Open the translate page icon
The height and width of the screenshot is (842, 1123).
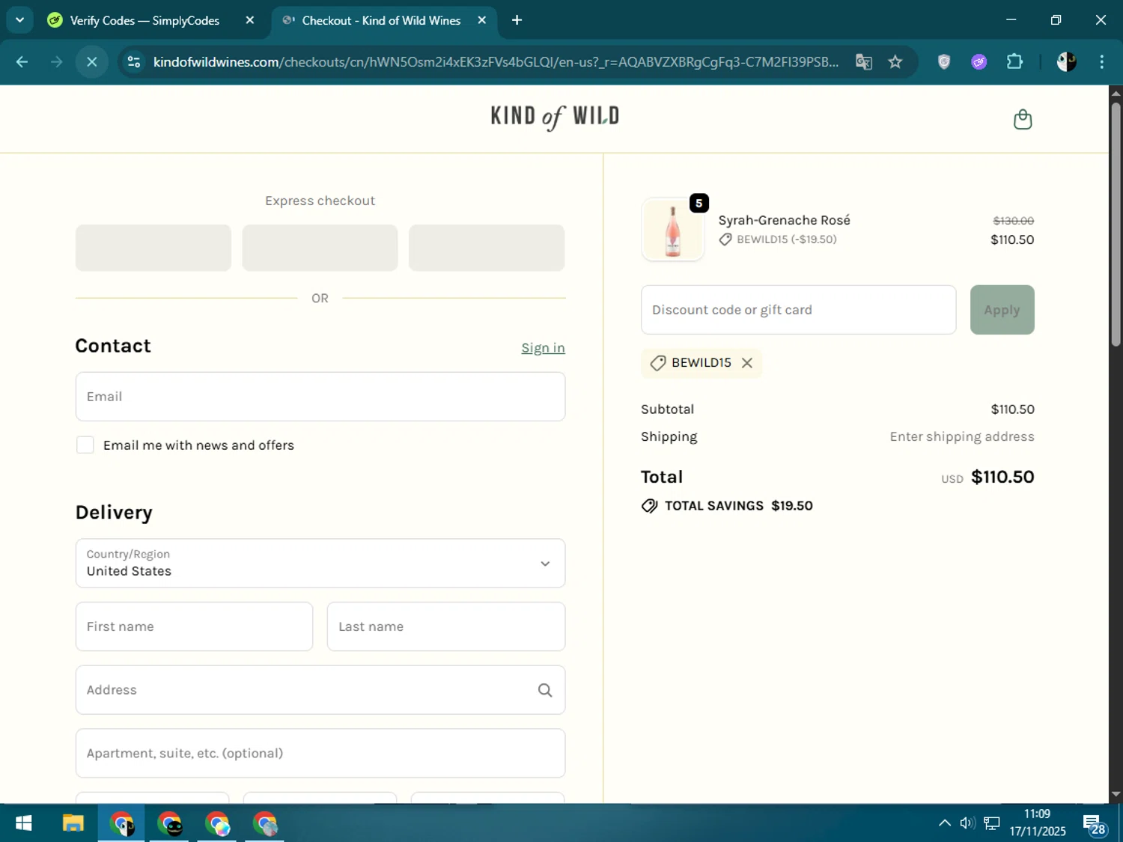click(864, 62)
